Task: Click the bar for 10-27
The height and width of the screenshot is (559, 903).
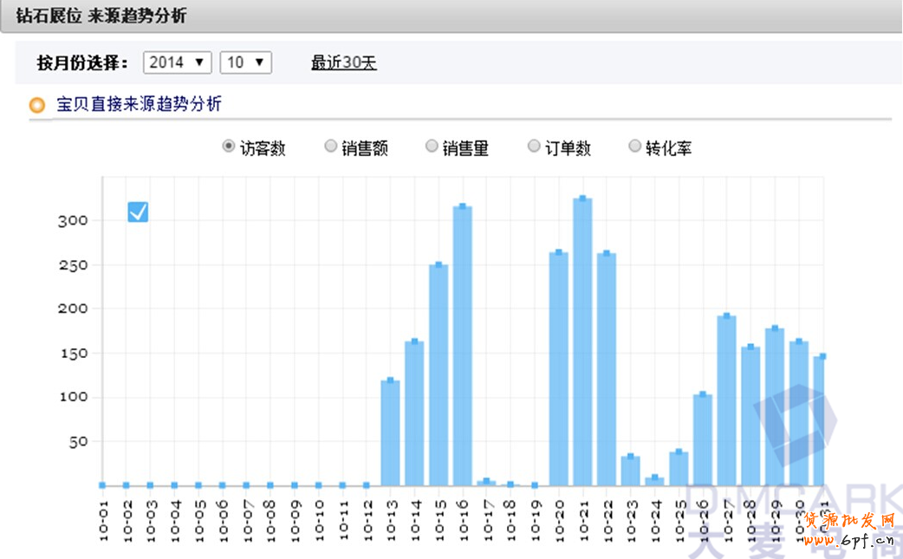Action: (x=726, y=403)
